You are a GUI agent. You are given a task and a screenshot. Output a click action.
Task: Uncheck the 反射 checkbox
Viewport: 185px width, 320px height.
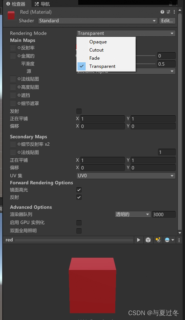coord(79,197)
